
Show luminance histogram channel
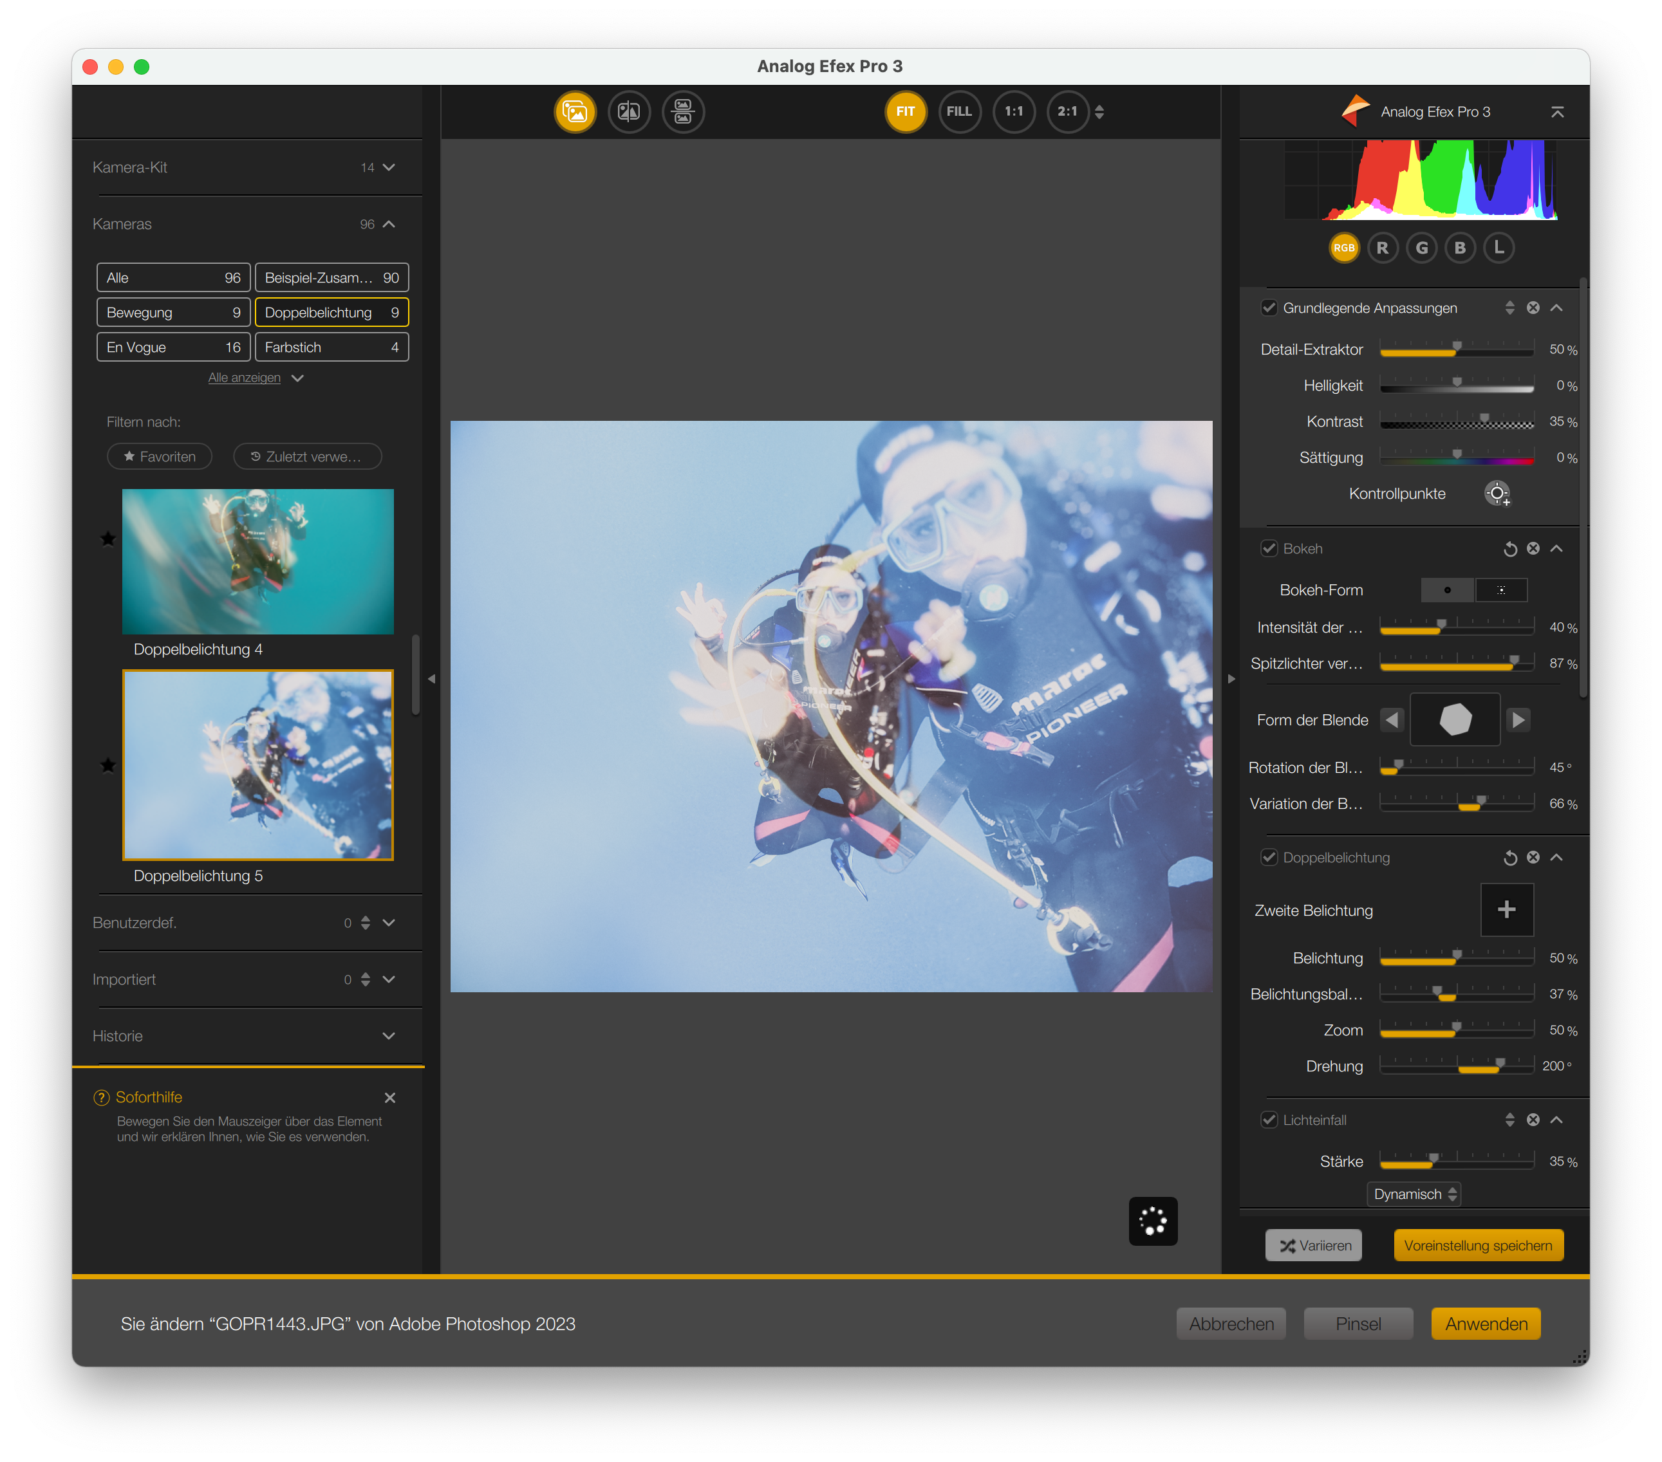coord(1499,248)
